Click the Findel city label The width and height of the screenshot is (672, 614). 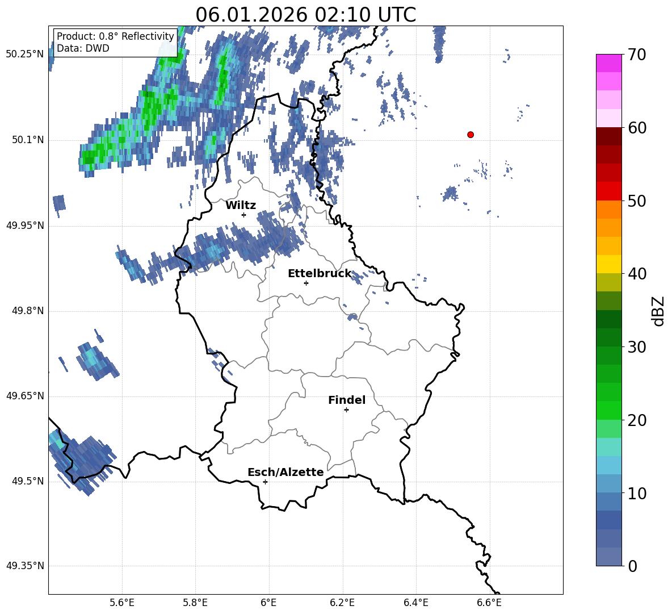(x=347, y=400)
